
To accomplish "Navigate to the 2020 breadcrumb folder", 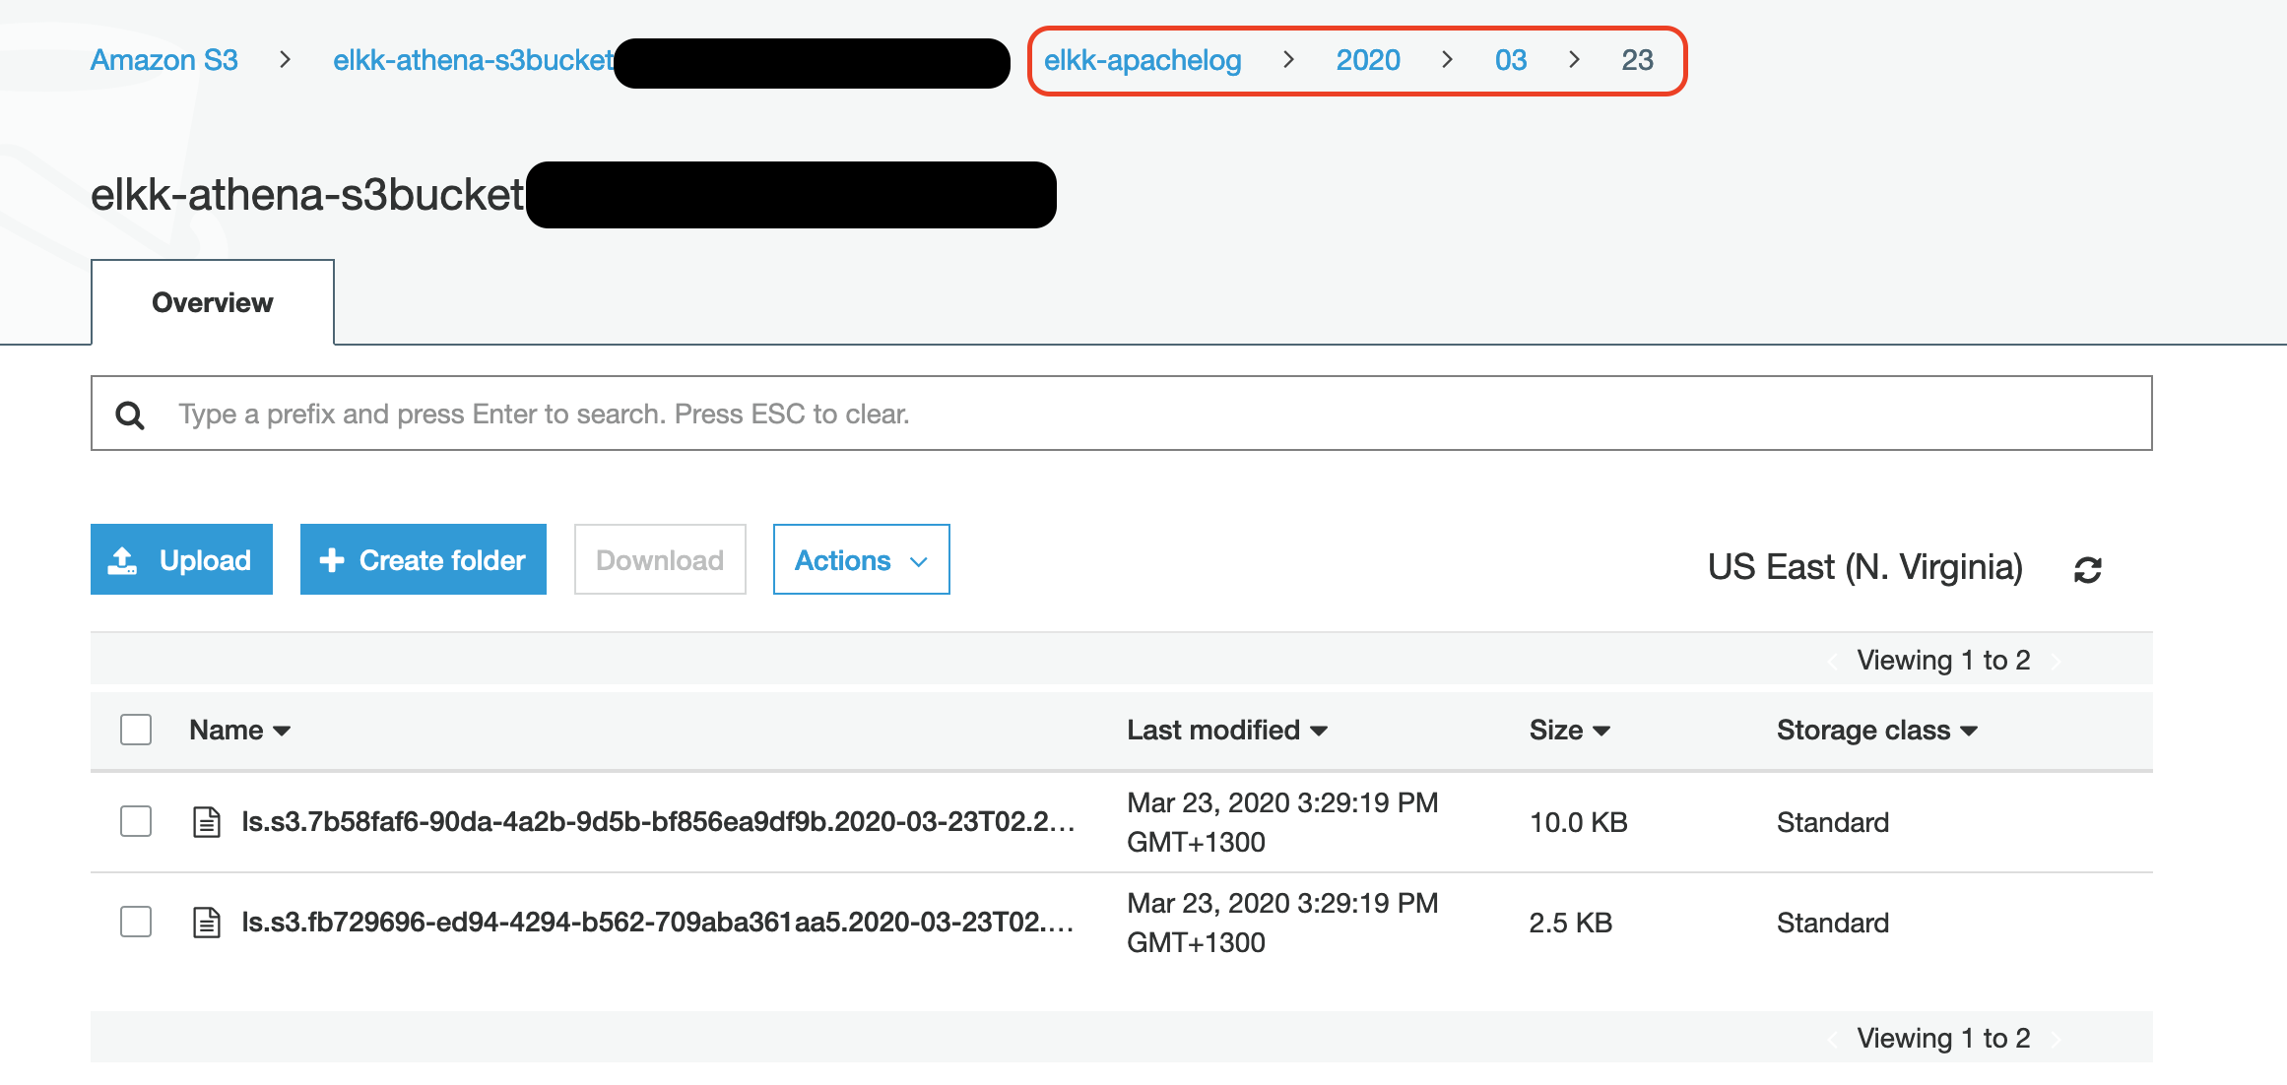I will click(1368, 60).
